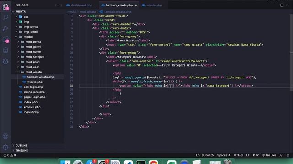Click mod_wisata in the breadcrumb

[x=87, y=12]
